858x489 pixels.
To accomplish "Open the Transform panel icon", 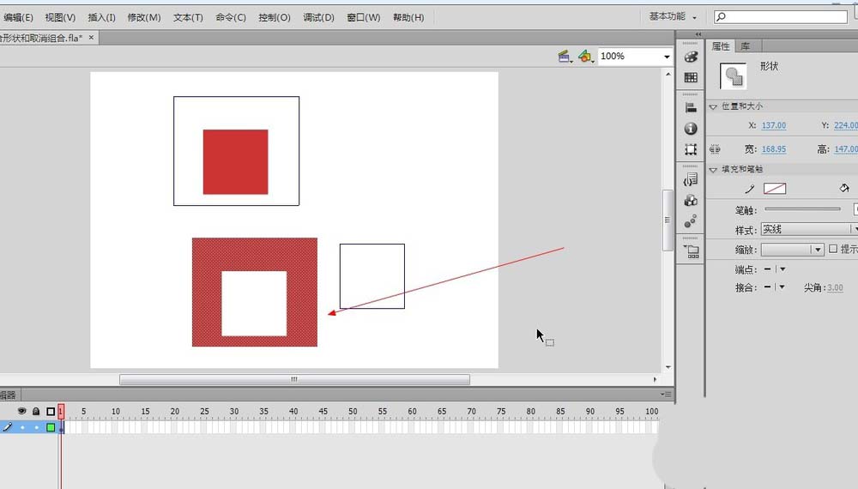I will [691, 149].
